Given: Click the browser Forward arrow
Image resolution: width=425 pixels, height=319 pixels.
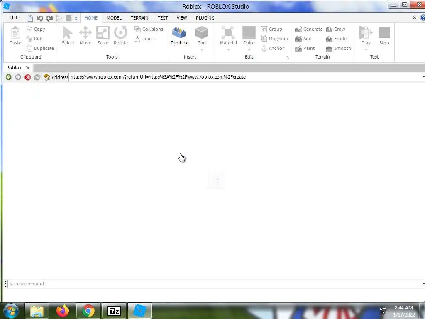Looking at the screenshot, I should tap(18, 77).
